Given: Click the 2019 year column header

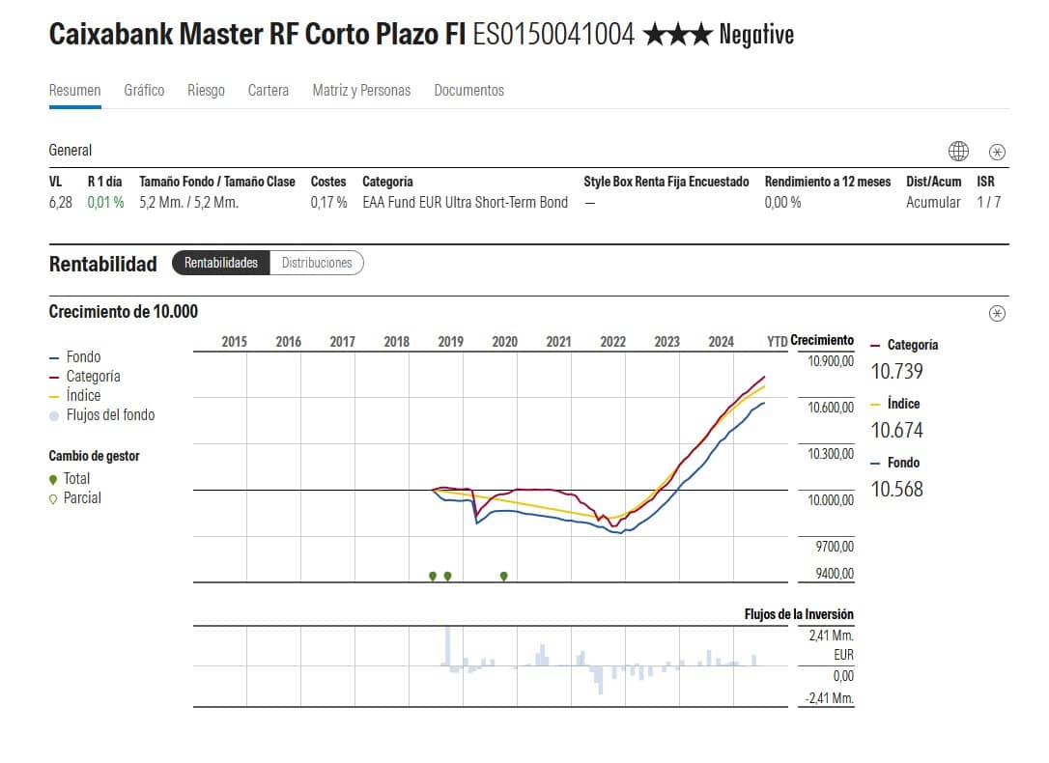Looking at the screenshot, I should (450, 342).
